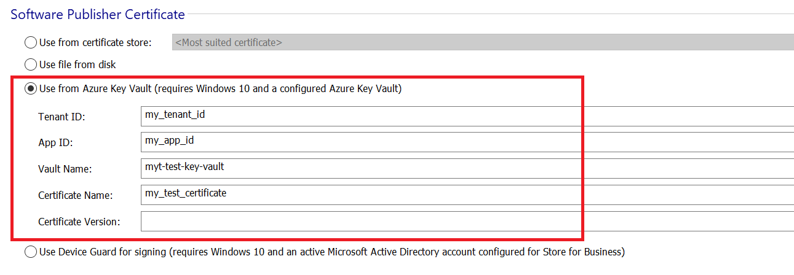Select the "Use from Azure Key Vault" radio button
794x275 pixels.
click(30, 89)
